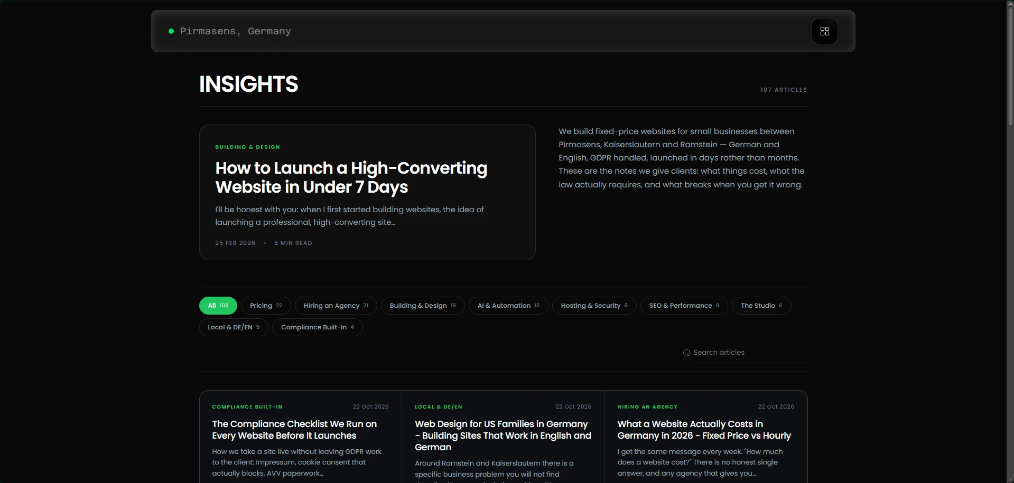Click the featured Building & Design label
1014x483 pixels.
click(x=248, y=147)
